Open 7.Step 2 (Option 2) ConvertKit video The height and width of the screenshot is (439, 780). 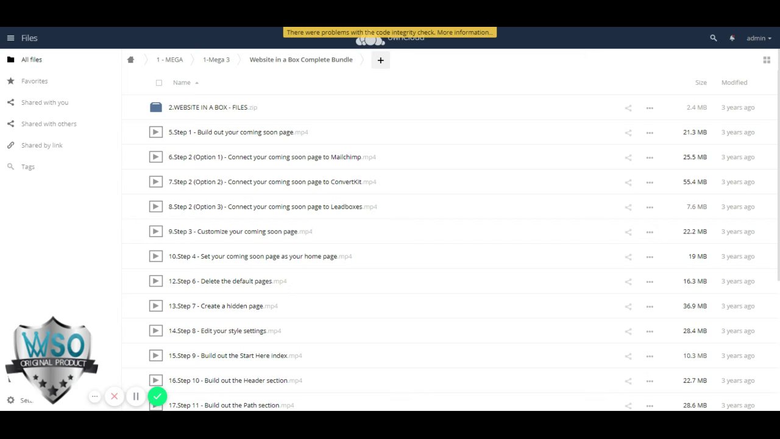272,182
